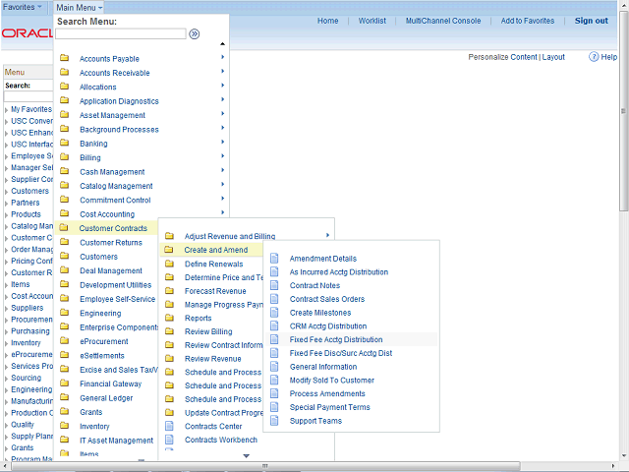The height and width of the screenshot is (472, 629).
Task: Click the Contracts Workbench document icon
Action: tap(169, 440)
